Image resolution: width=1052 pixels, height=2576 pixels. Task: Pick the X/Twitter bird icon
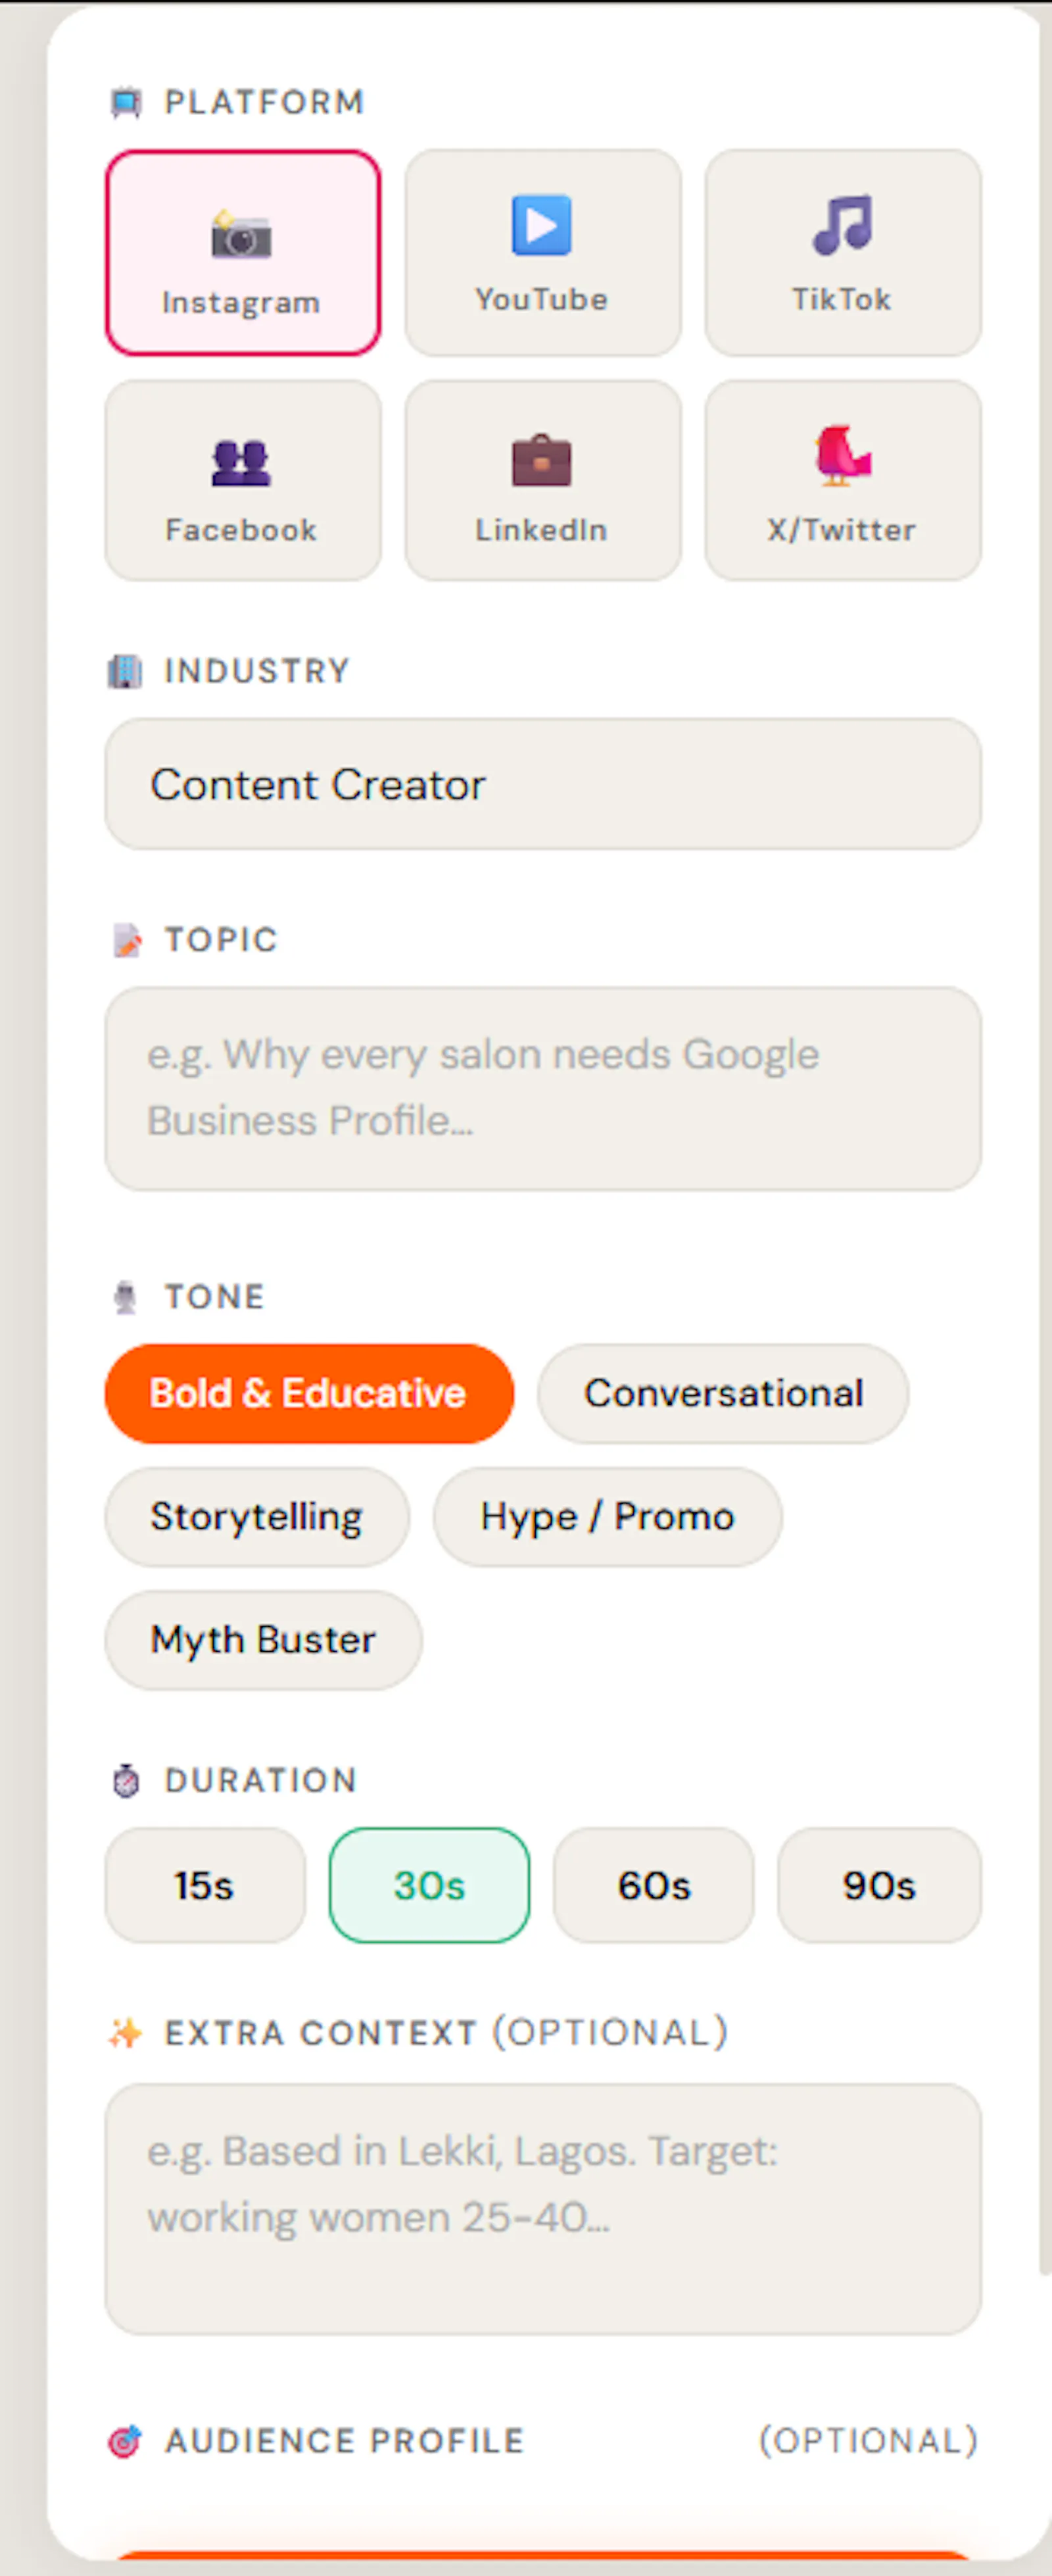point(842,456)
